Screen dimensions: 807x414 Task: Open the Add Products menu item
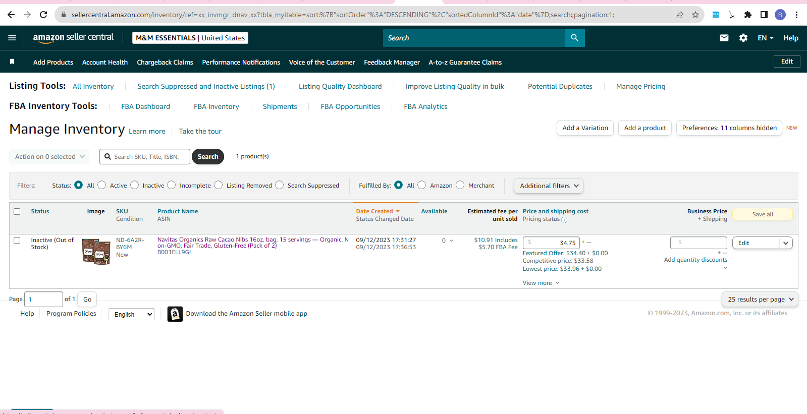(53, 63)
